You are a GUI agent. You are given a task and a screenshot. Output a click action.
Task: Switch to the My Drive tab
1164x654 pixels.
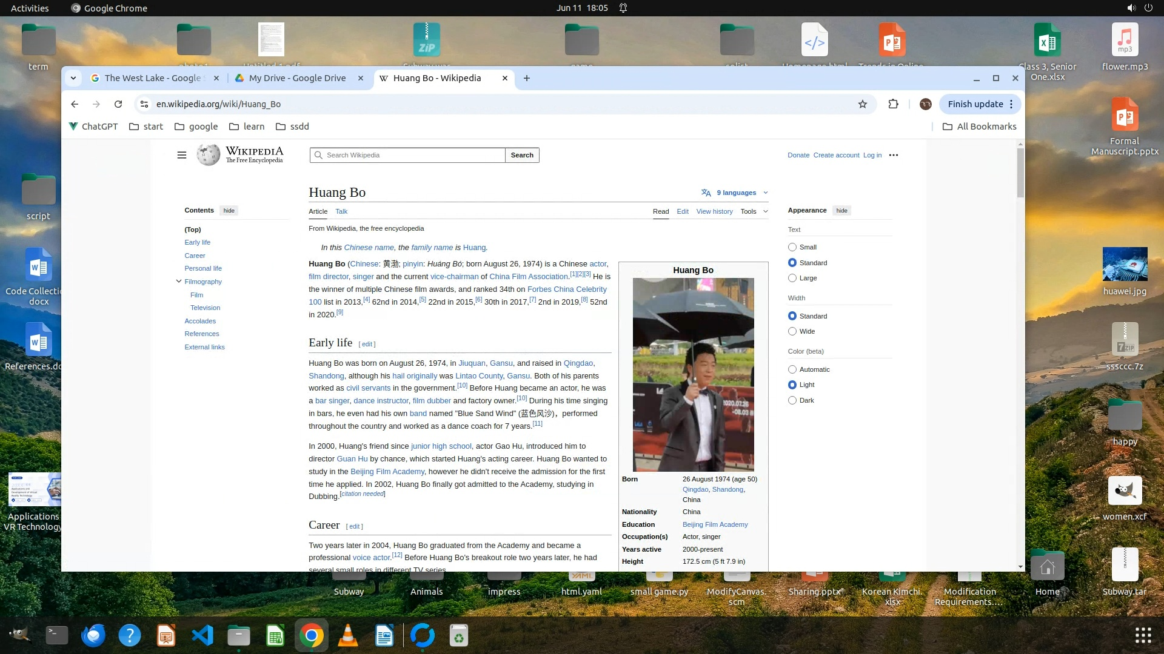point(297,78)
